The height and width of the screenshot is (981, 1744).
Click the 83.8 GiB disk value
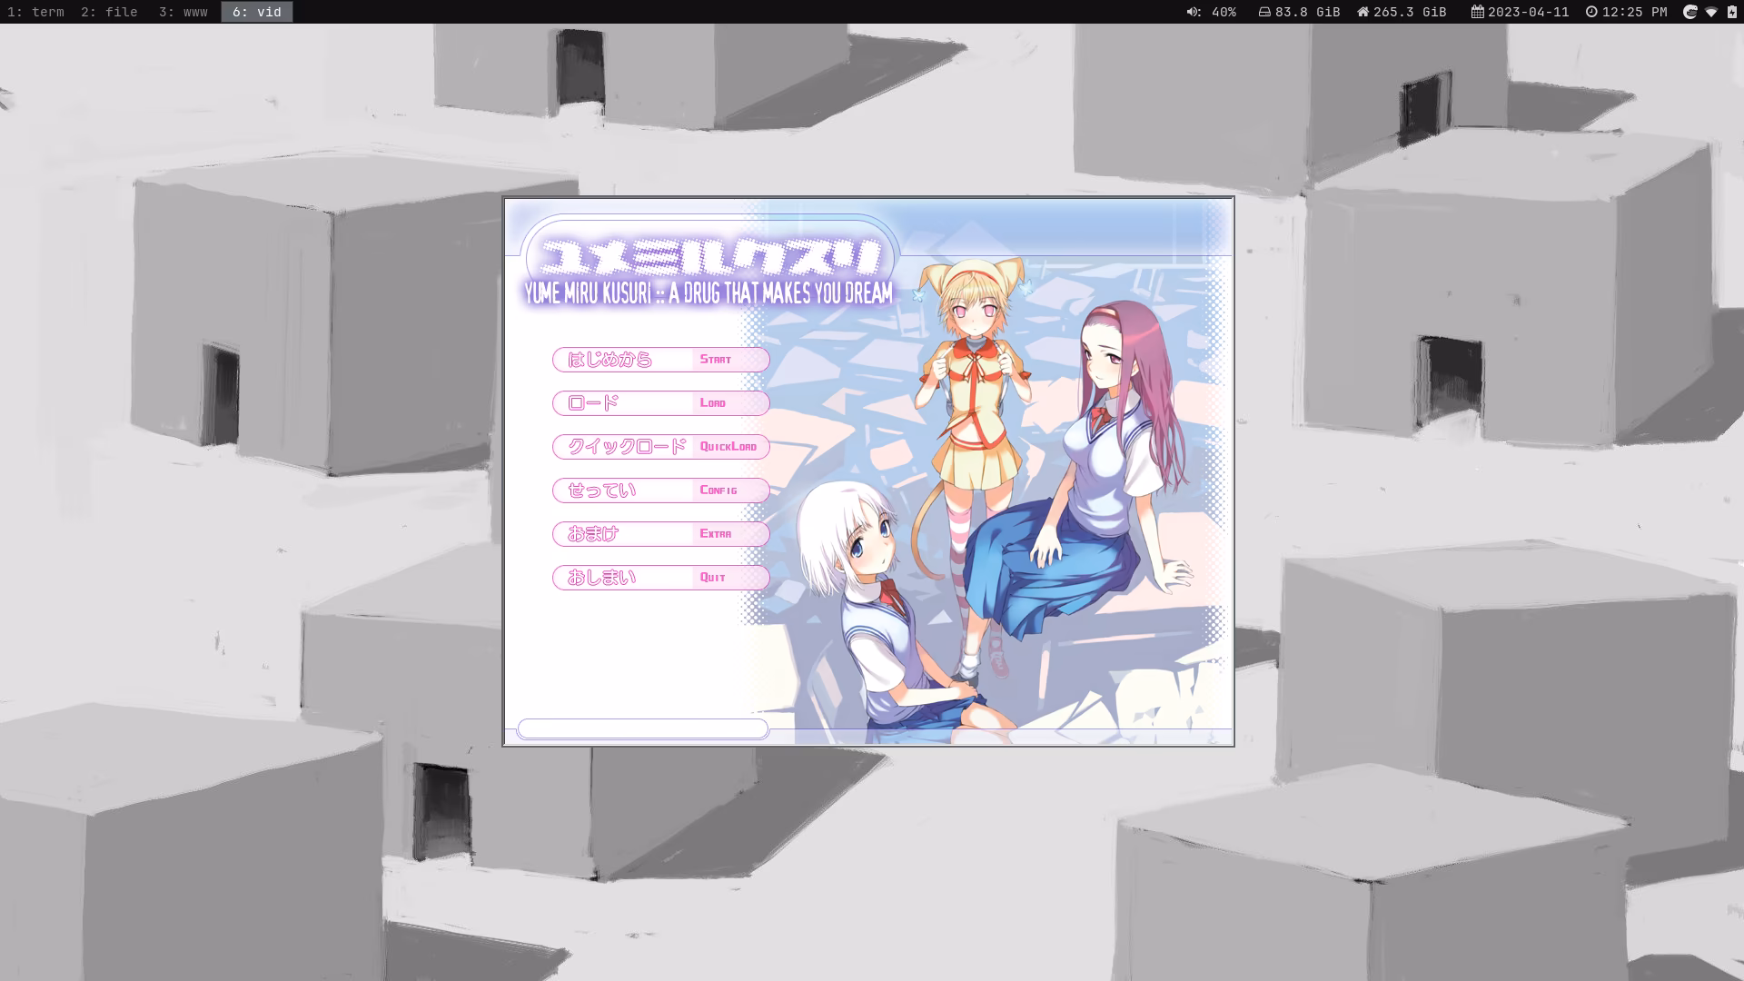coord(1307,12)
